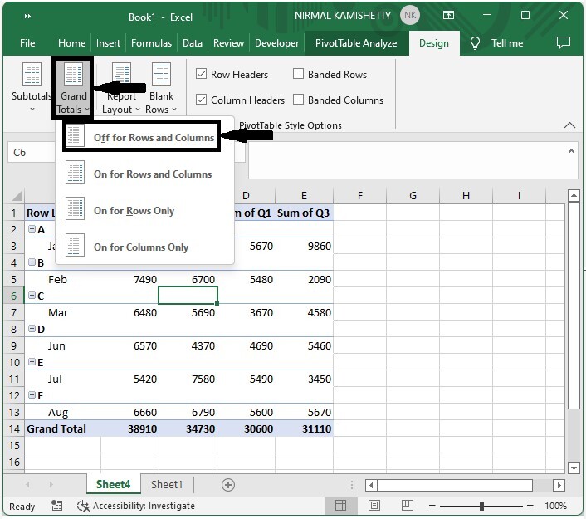Select row 14 header

tap(14, 428)
